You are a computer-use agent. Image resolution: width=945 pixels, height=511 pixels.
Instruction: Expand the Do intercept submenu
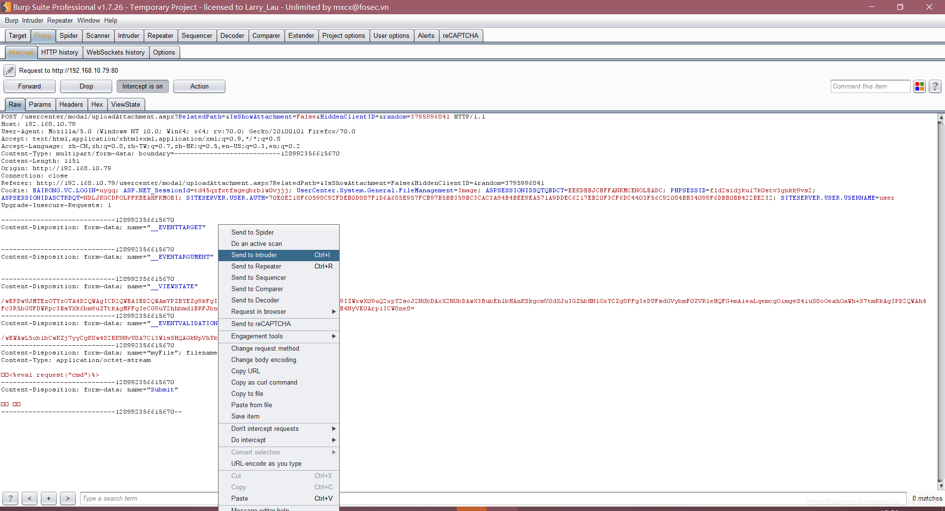(279, 440)
